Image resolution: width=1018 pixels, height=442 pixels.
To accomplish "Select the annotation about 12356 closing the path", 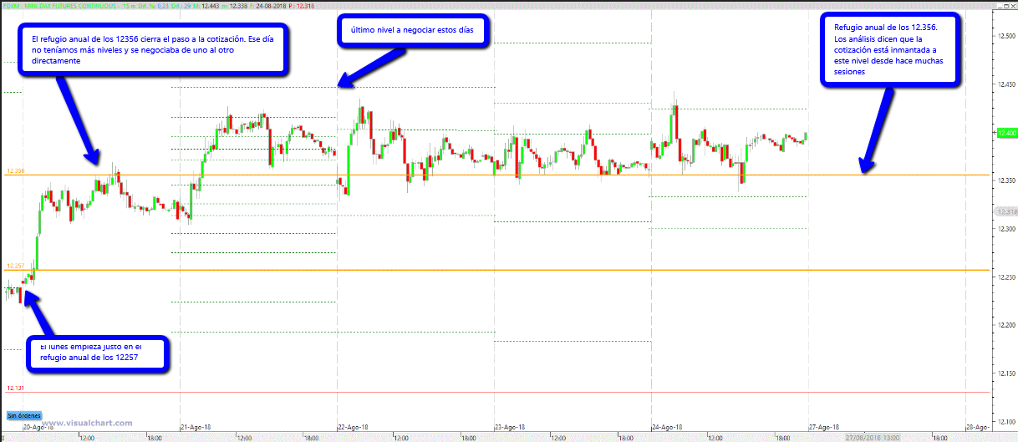I will pos(155,50).
